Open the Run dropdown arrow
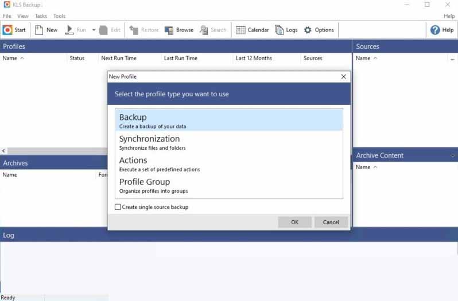458x301 pixels. click(x=94, y=30)
